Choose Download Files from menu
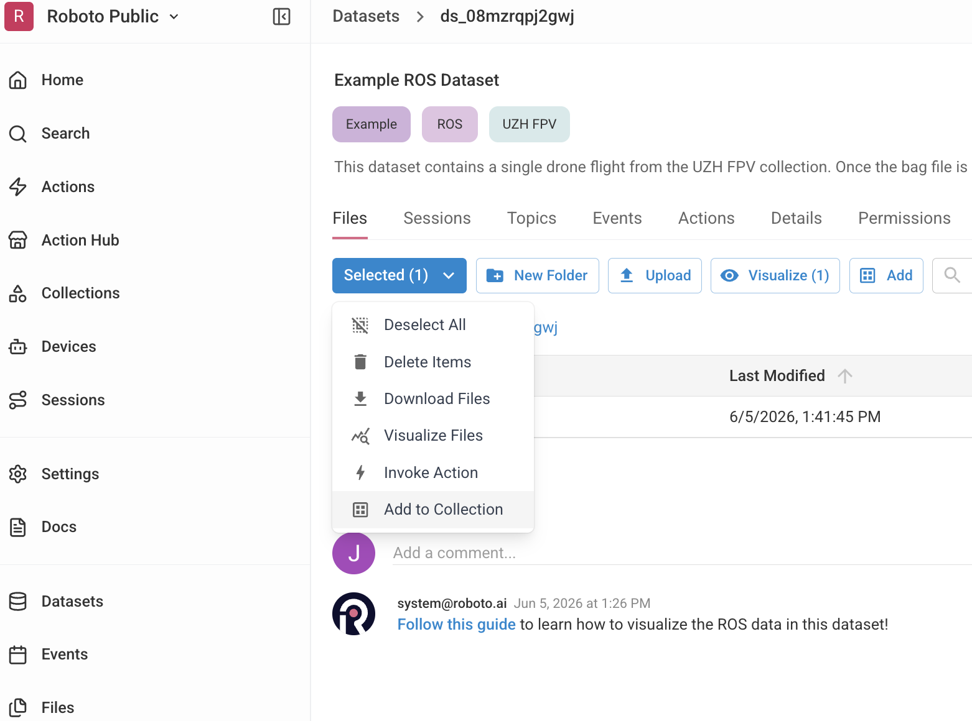This screenshot has width=972, height=721. [433, 398]
